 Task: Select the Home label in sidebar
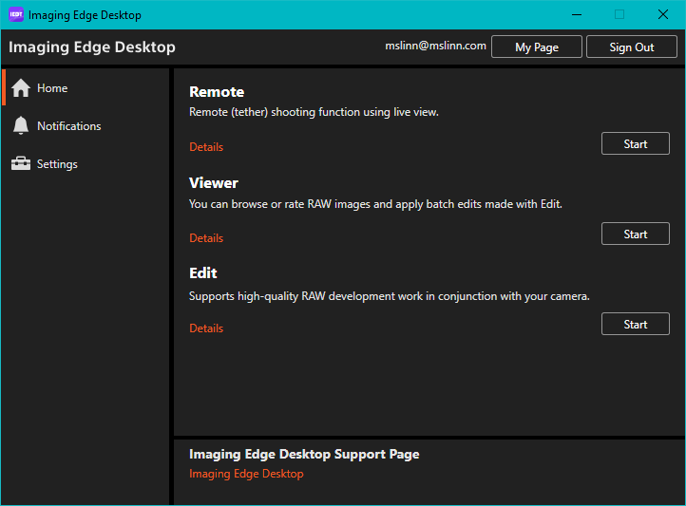52,88
